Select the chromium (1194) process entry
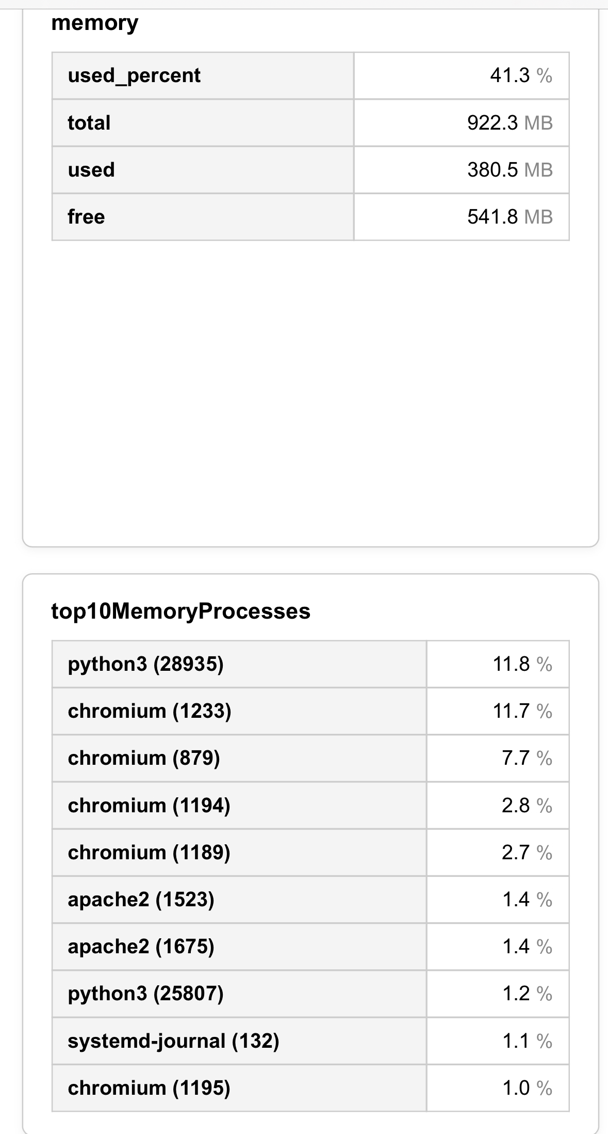Viewport: 608px width, 1134px height. pos(149,806)
